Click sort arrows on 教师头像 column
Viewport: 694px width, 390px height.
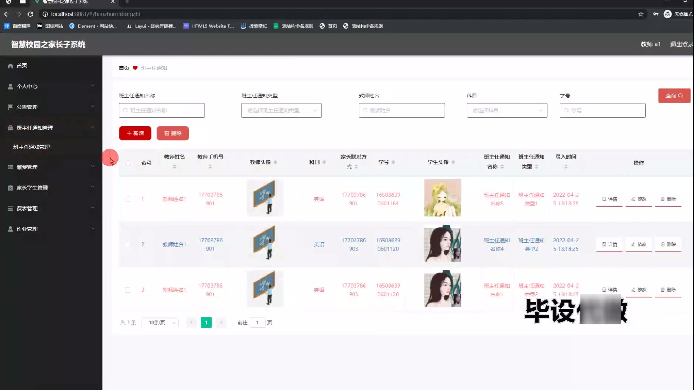[x=275, y=162]
